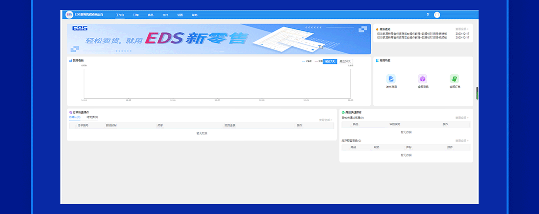The width and height of the screenshot is (539, 214).
Task: Switch to the 工作台 menu tab
Action: pyautogui.click(x=120, y=15)
